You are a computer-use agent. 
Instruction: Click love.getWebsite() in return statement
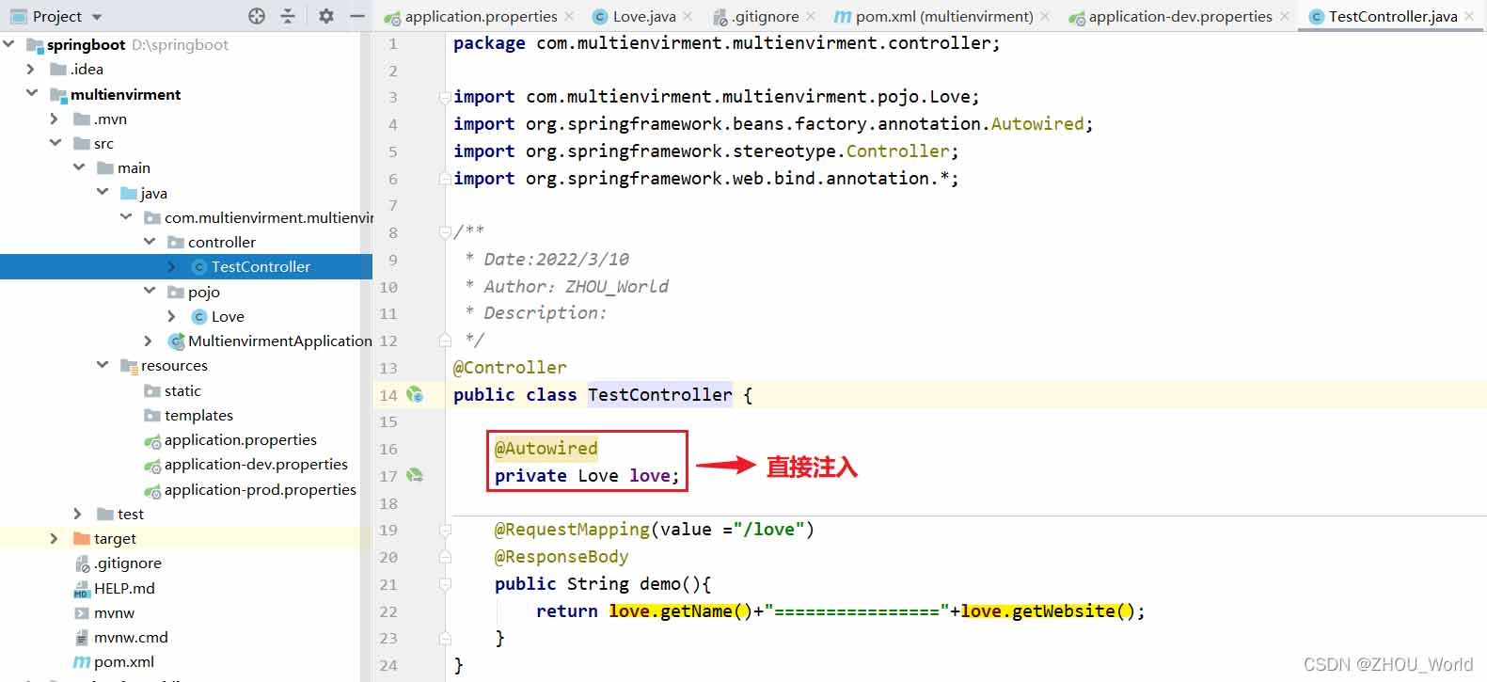pyautogui.click(x=1049, y=611)
